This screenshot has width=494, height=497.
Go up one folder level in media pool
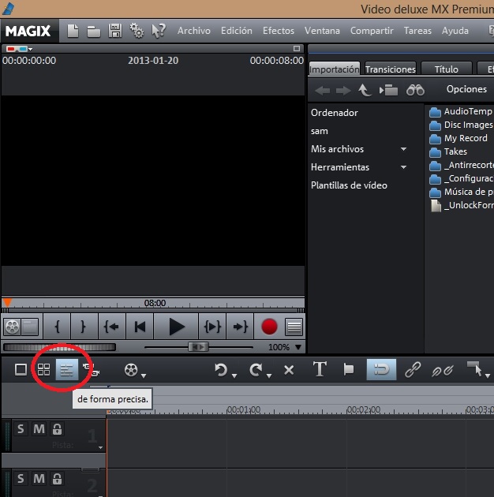tap(365, 91)
